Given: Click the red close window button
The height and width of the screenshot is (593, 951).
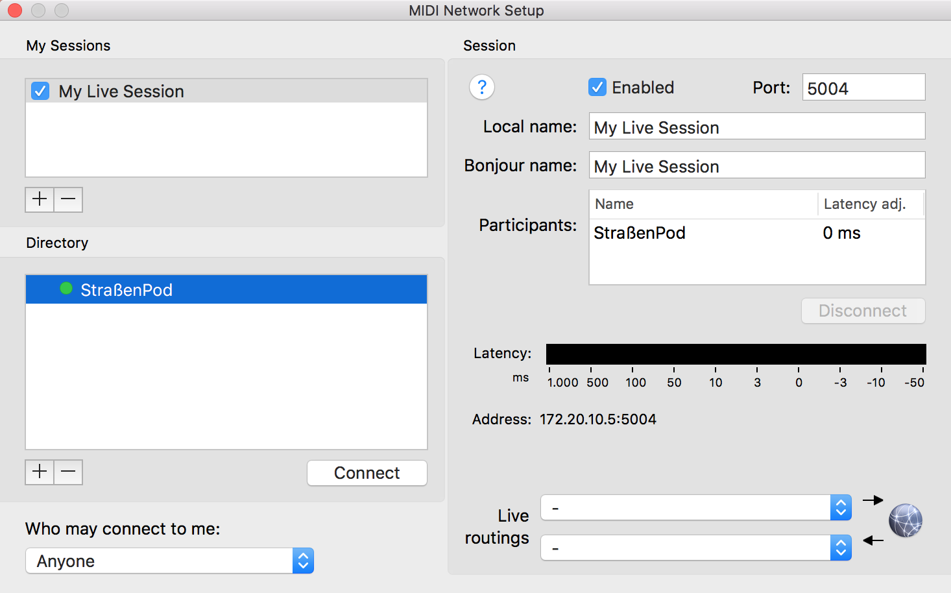Looking at the screenshot, I should click(14, 10).
